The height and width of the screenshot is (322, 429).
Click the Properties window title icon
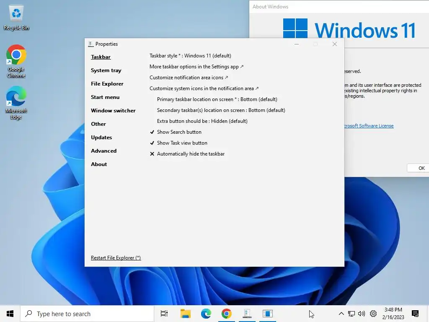coord(90,44)
